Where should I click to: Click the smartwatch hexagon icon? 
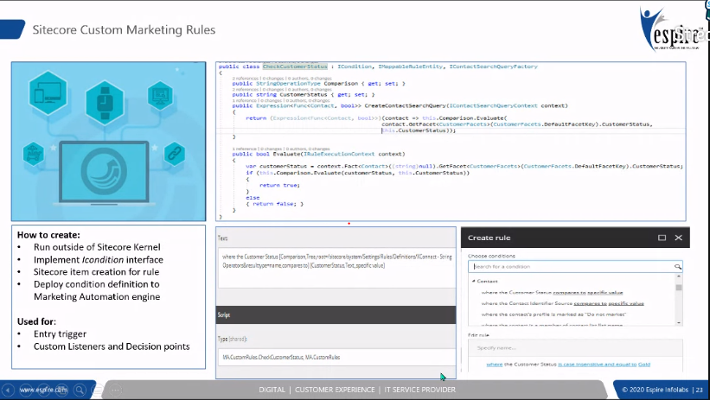point(105,102)
